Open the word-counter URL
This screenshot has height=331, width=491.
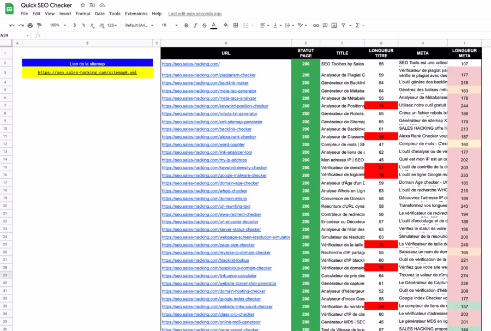click(203, 145)
